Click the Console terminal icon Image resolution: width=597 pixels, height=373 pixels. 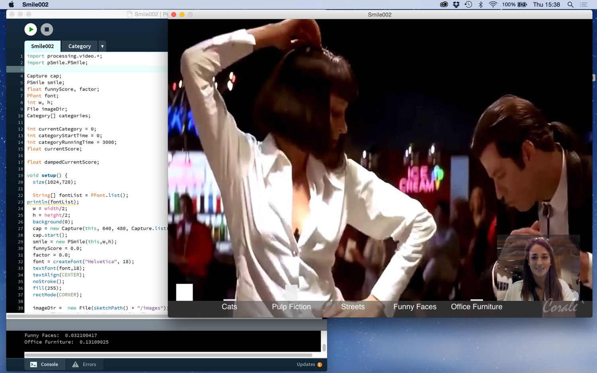(x=34, y=364)
